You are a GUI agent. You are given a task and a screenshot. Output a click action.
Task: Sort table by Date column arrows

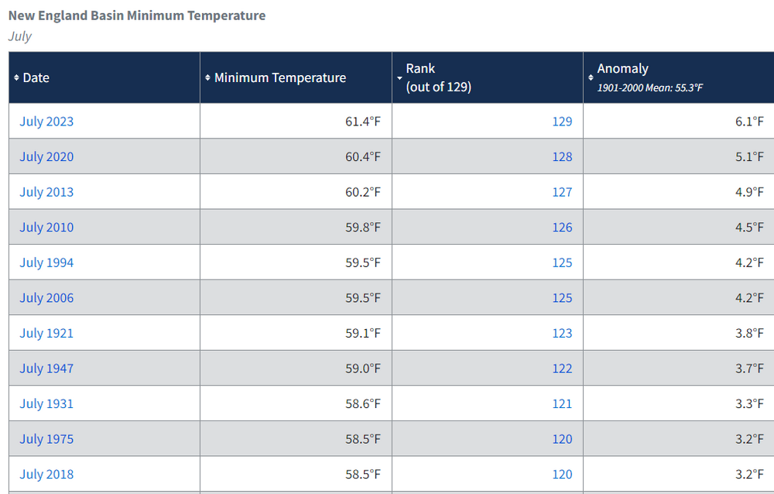[16, 77]
